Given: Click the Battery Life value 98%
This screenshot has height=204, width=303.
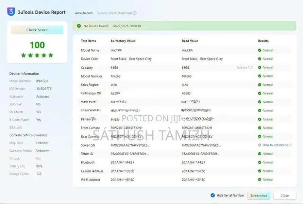Looking at the screenshot, I should (39, 166).
